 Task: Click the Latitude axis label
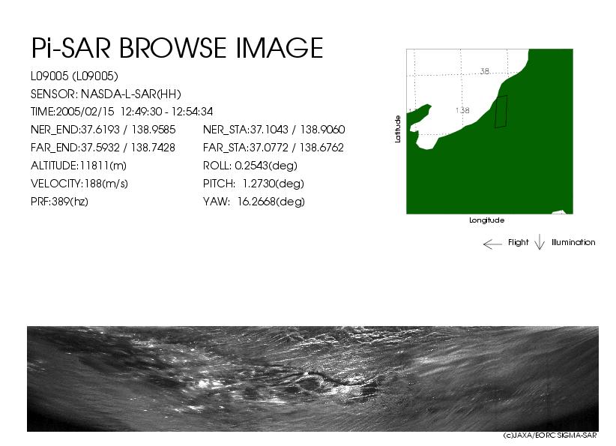[x=398, y=129]
